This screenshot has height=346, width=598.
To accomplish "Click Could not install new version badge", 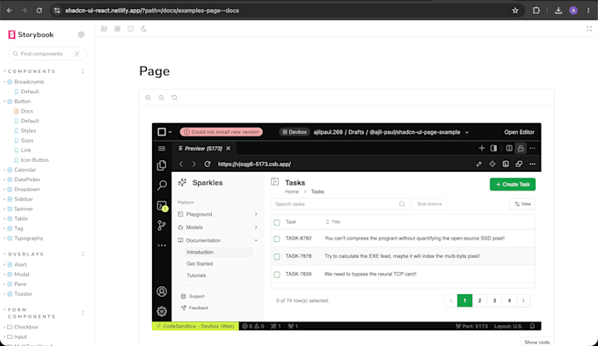I will [222, 132].
